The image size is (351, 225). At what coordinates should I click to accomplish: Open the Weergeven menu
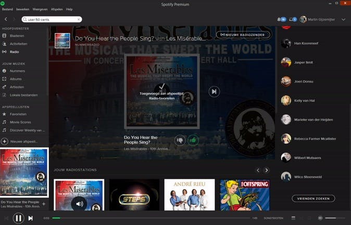pyautogui.click(x=40, y=9)
